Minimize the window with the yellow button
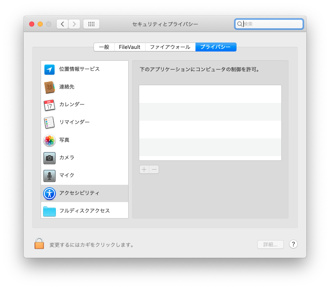 pos(40,24)
